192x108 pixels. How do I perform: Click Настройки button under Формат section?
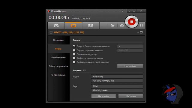[103, 96]
